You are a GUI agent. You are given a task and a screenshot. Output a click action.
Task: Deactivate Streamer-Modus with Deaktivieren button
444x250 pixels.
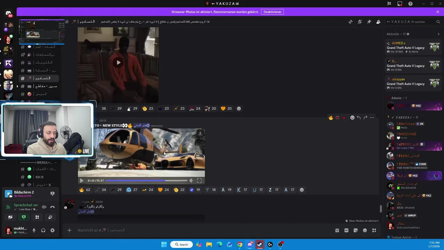coord(272,12)
